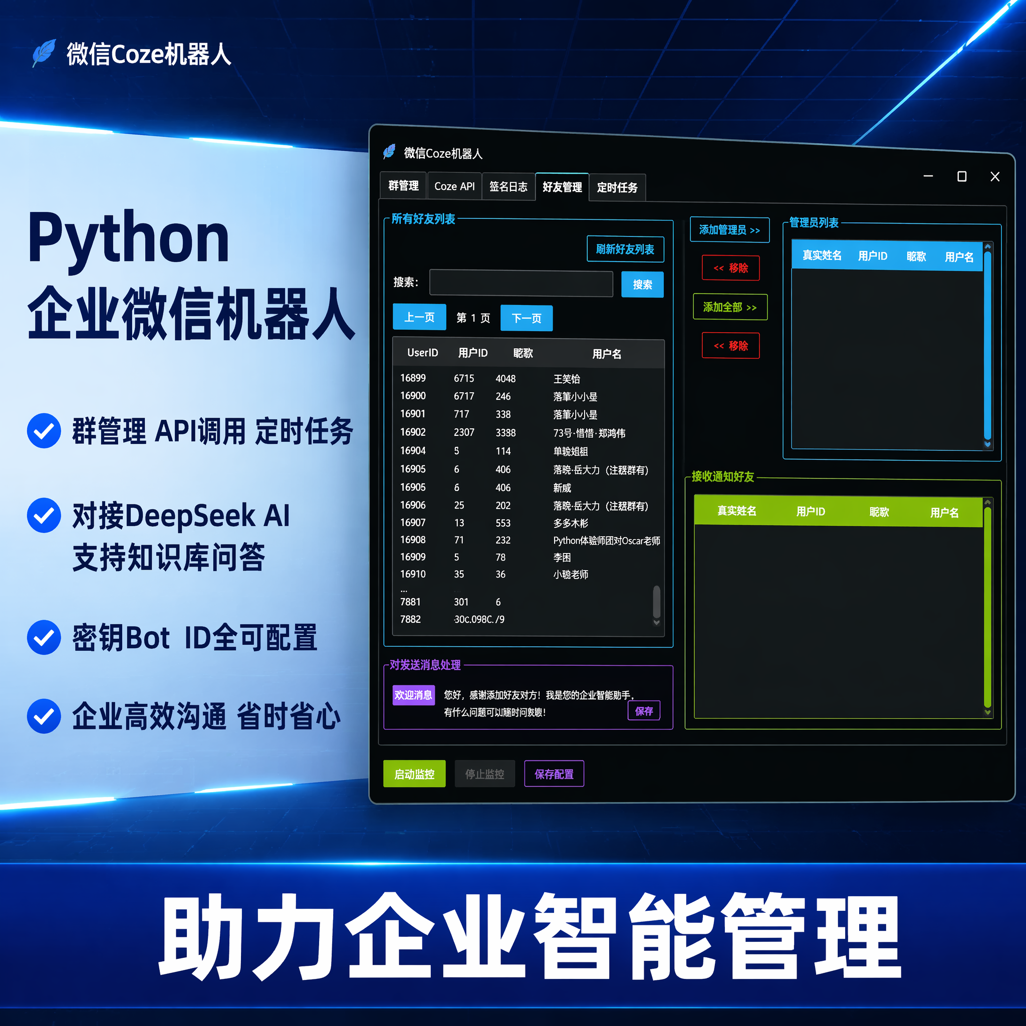
Task: Go to the next page with 下一页
Action: (527, 318)
